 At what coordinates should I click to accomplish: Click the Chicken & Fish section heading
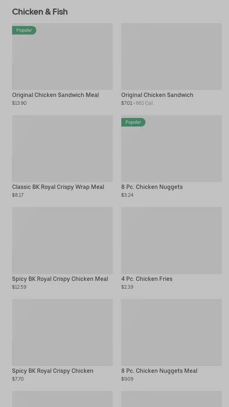tap(40, 12)
